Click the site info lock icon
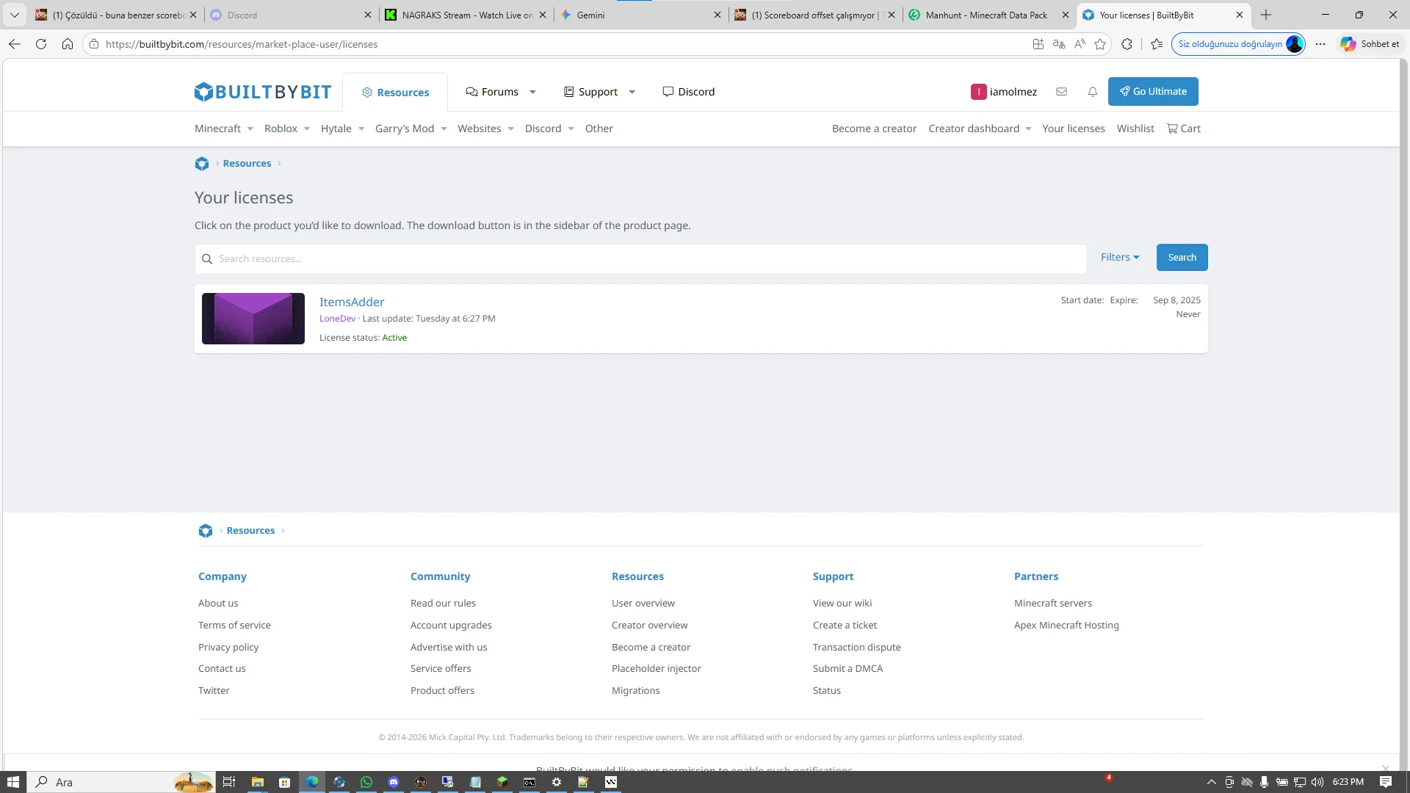This screenshot has height=793, width=1410. [x=94, y=44]
